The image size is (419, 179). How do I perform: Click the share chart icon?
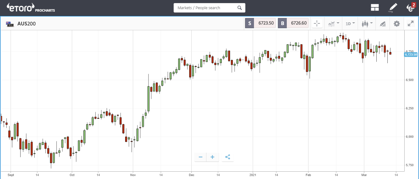(228, 157)
